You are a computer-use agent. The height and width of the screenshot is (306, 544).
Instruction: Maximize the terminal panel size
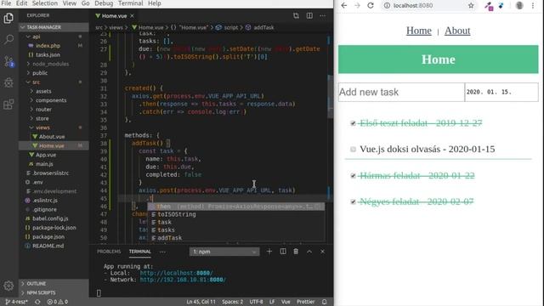309,252
